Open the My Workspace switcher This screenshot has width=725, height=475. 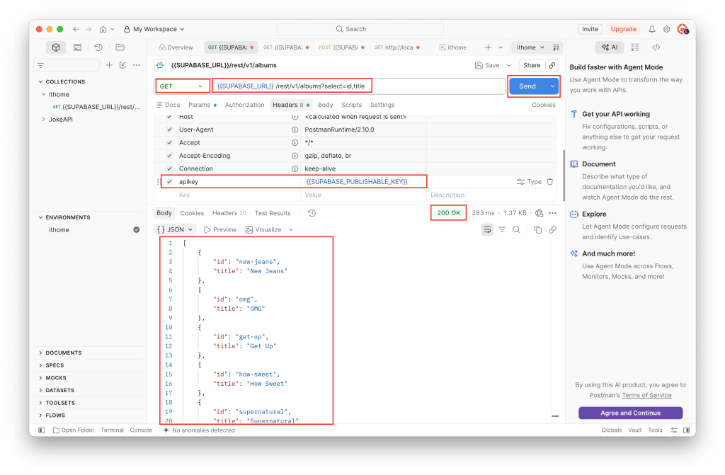(x=154, y=29)
